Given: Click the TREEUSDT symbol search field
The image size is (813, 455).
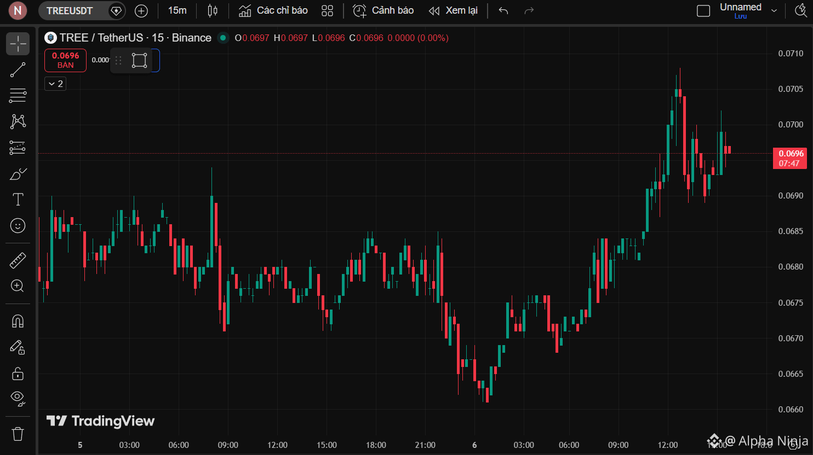Looking at the screenshot, I should [70, 10].
